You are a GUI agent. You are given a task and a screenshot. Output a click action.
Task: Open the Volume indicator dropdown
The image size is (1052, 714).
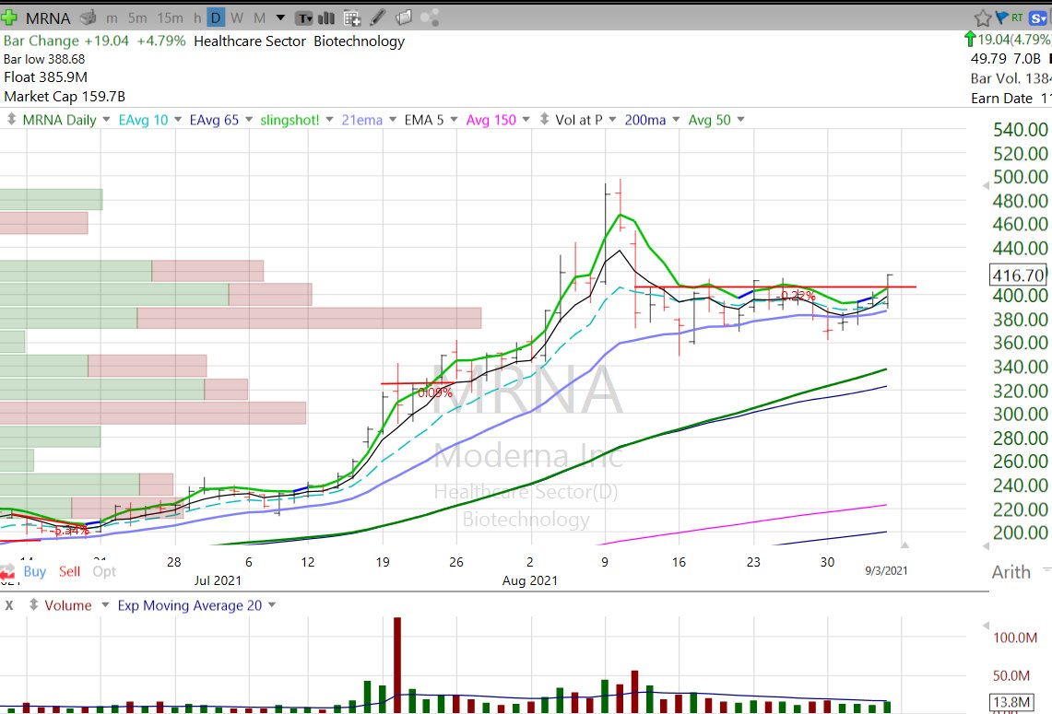coord(105,604)
